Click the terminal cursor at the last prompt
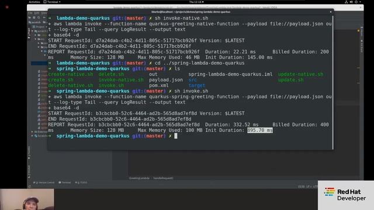The width and height of the screenshot is (374, 210). click(176, 136)
